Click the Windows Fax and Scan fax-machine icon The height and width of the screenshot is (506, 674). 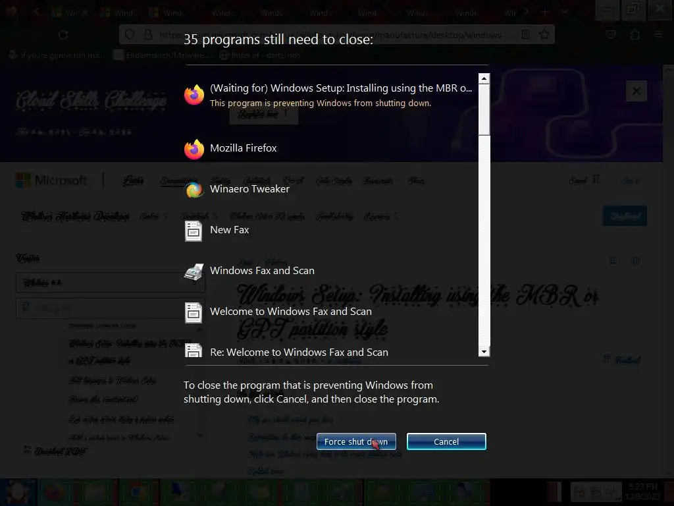[194, 271]
